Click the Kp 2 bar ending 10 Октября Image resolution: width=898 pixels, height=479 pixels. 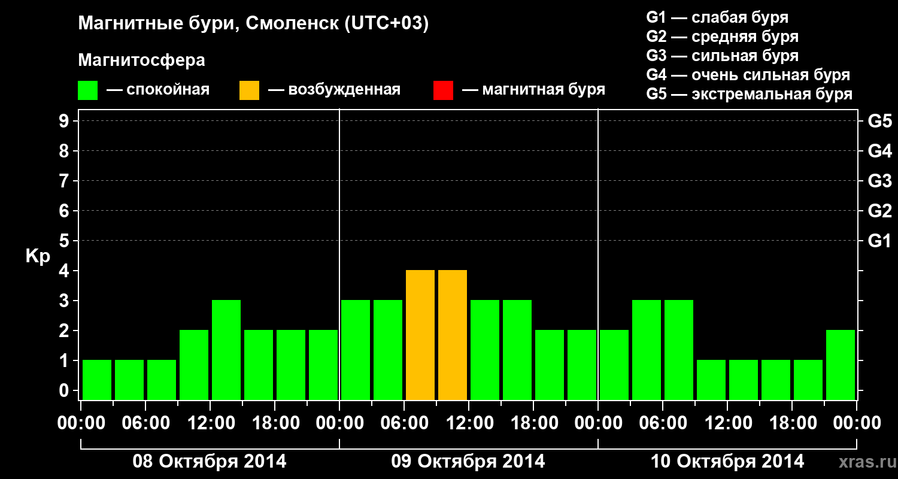pos(841,365)
